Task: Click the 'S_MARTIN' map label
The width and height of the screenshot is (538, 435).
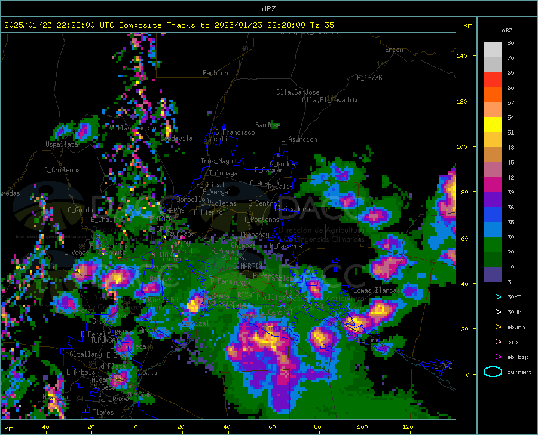Action: (247, 266)
